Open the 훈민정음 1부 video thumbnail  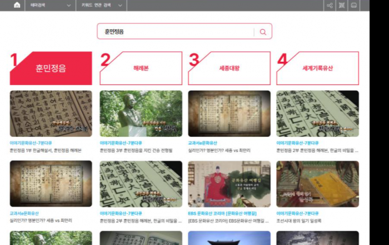tap(51, 114)
